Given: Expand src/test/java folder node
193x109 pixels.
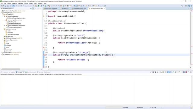Looking at the screenshot, I should tap(3, 36).
